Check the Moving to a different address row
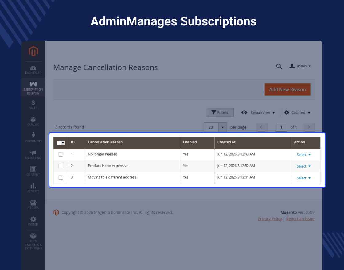The width and height of the screenshot is (344, 270). click(61, 178)
